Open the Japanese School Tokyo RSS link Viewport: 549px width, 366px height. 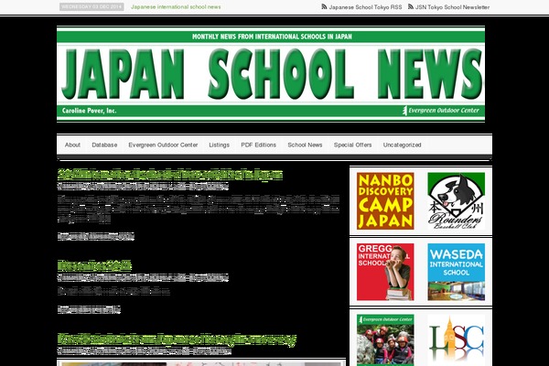coord(365,7)
